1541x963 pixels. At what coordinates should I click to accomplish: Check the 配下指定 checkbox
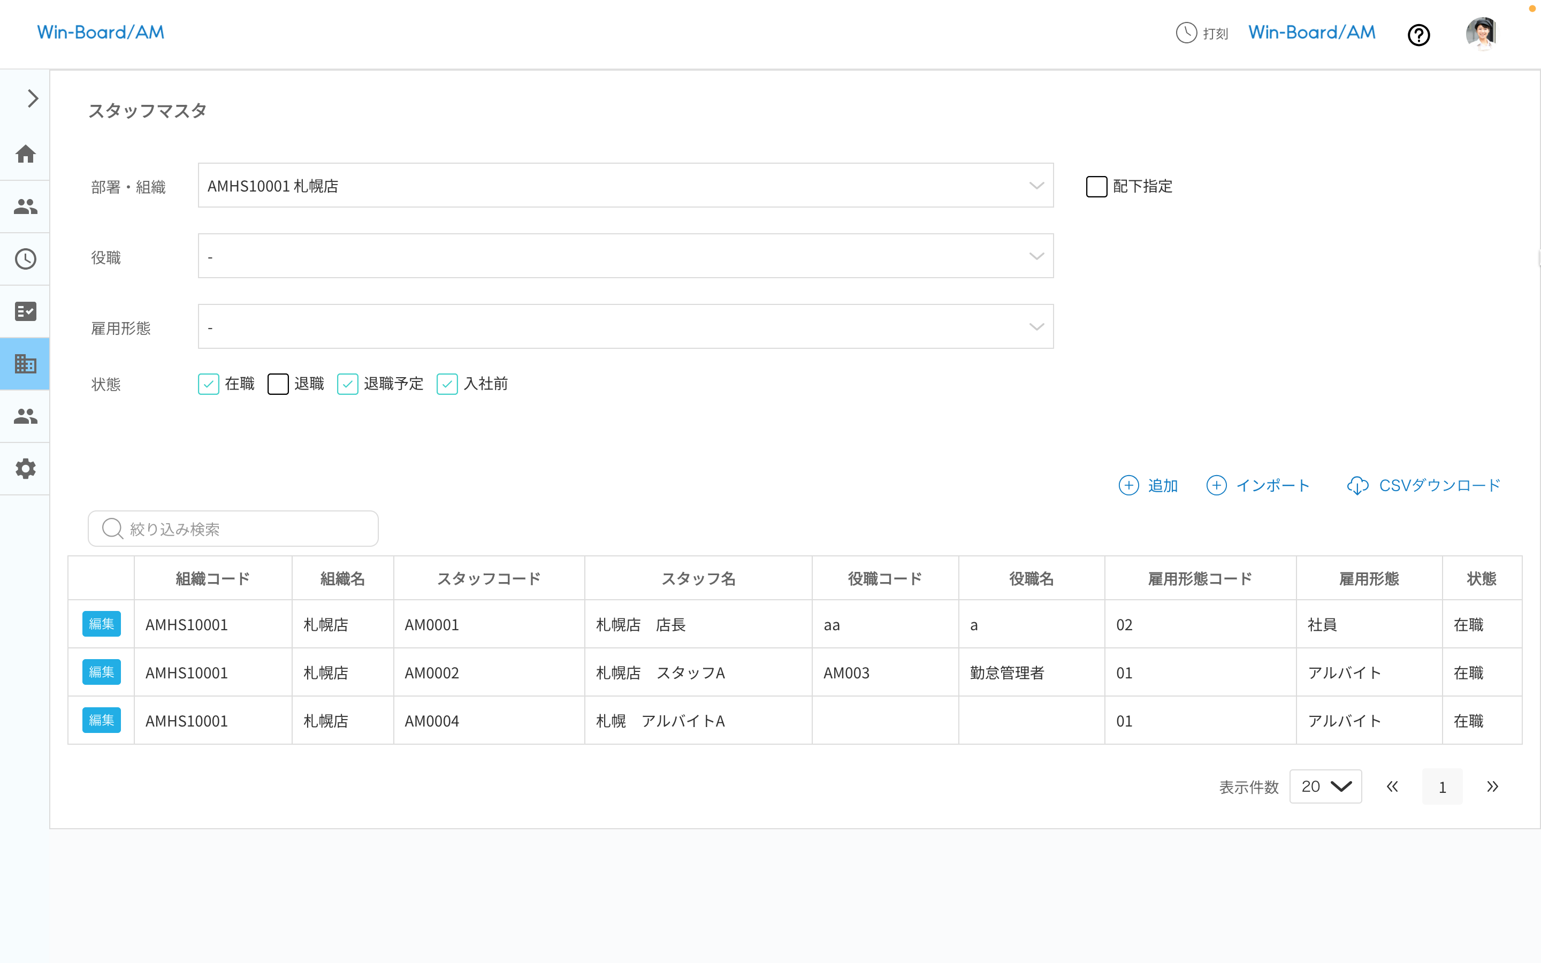point(1096,186)
